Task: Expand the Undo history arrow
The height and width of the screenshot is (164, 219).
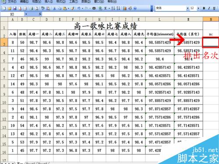Action: tap(82, 8)
